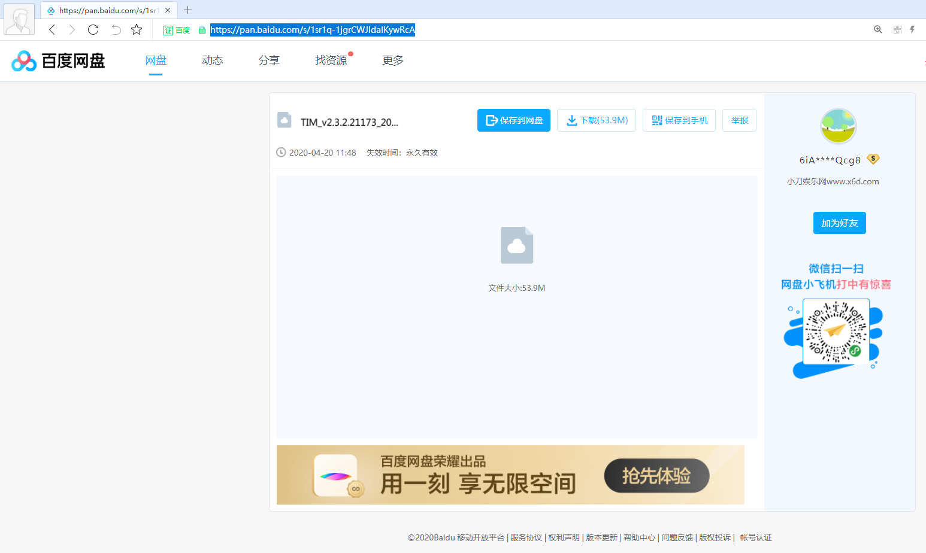926x553 pixels.
Task: Open the 版权投诉 footer link
Action: click(x=715, y=537)
